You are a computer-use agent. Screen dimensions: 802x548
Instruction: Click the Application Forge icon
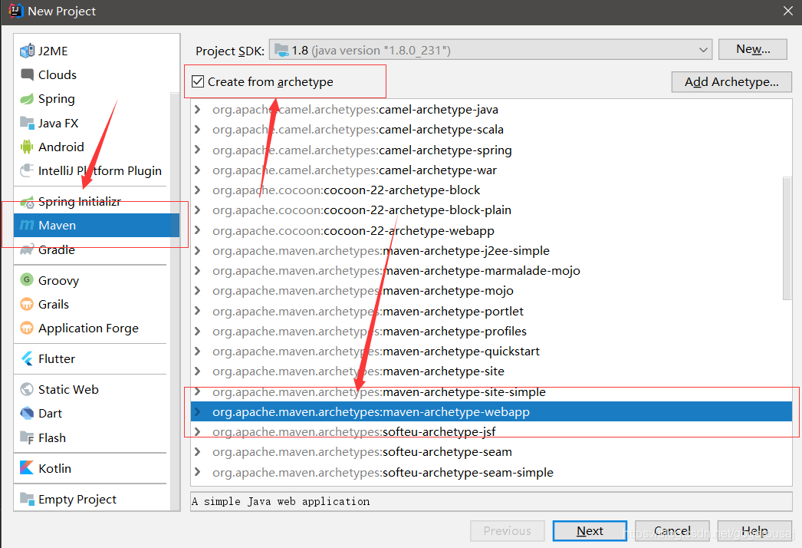pyautogui.click(x=27, y=328)
